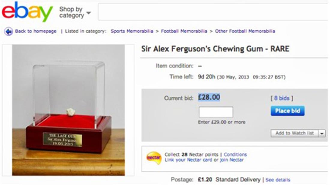The width and height of the screenshot is (330, 185).
Task: Click the bid amount input field
Action: click(x=216, y=112)
